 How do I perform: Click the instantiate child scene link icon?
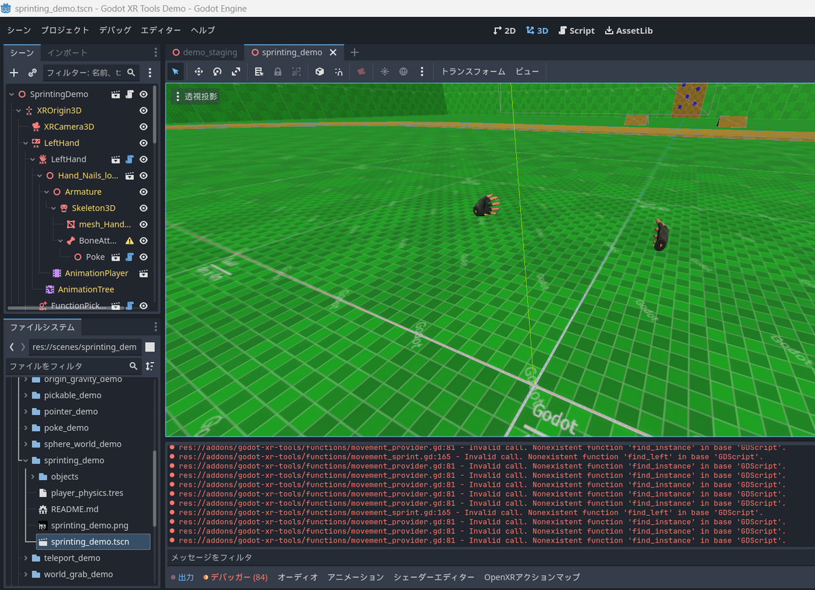(32, 73)
